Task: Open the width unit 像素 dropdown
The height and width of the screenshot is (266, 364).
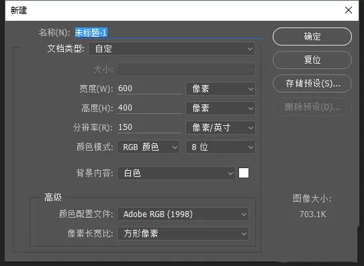Action: coord(220,88)
